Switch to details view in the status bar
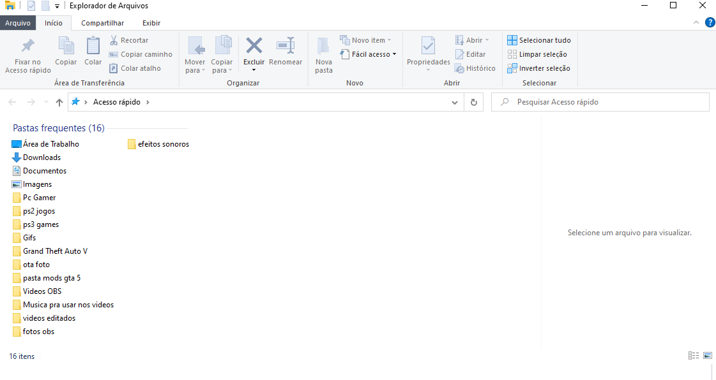The width and height of the screenshot is (716, 380). click(694, 355)
